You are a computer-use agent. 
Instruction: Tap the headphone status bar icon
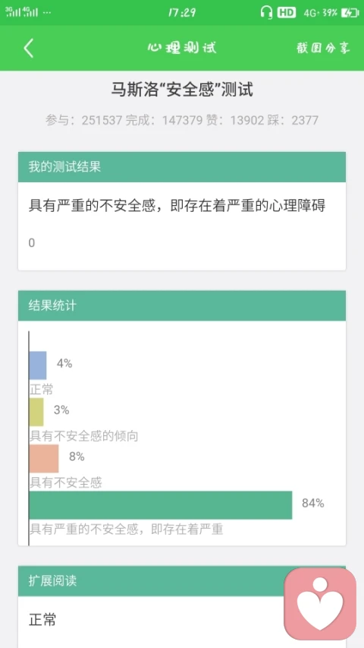click(267, 12)
